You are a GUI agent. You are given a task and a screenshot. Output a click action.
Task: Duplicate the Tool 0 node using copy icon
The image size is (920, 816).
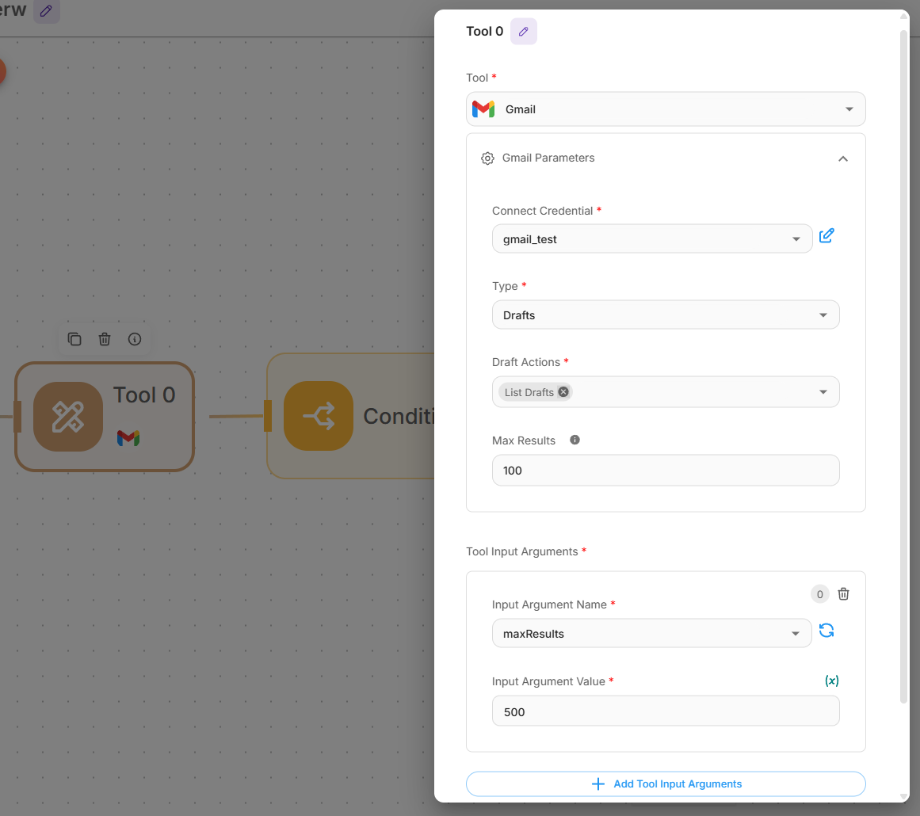74,339
